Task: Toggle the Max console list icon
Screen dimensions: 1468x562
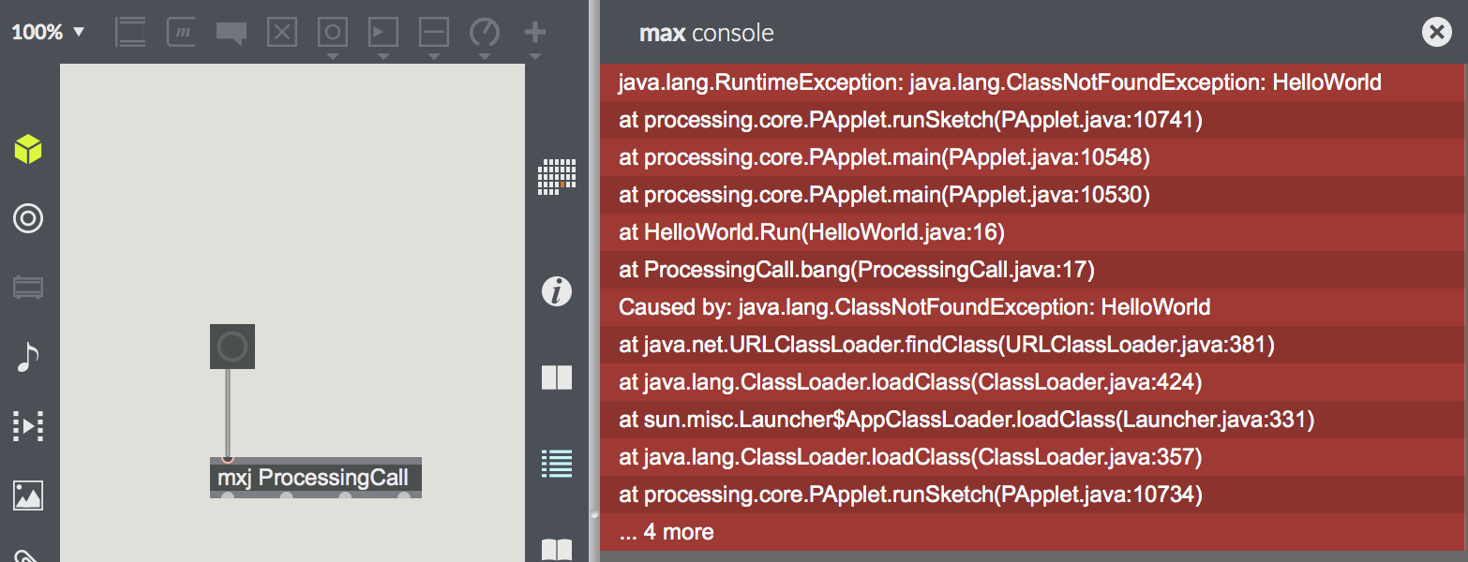Action: tap(557, 464)
